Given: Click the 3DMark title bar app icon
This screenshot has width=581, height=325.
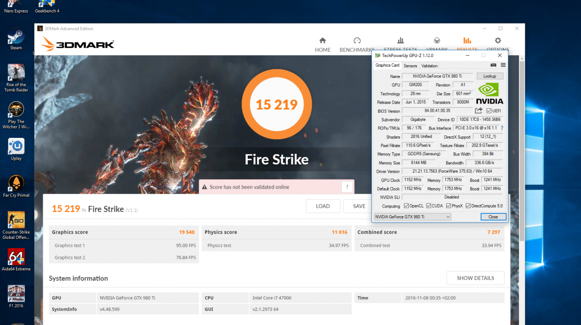Looking at the screenshot, I should (41, 29).
